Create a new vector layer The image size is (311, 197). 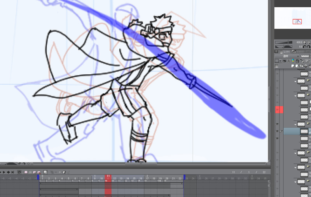click(x=297, y=66)
